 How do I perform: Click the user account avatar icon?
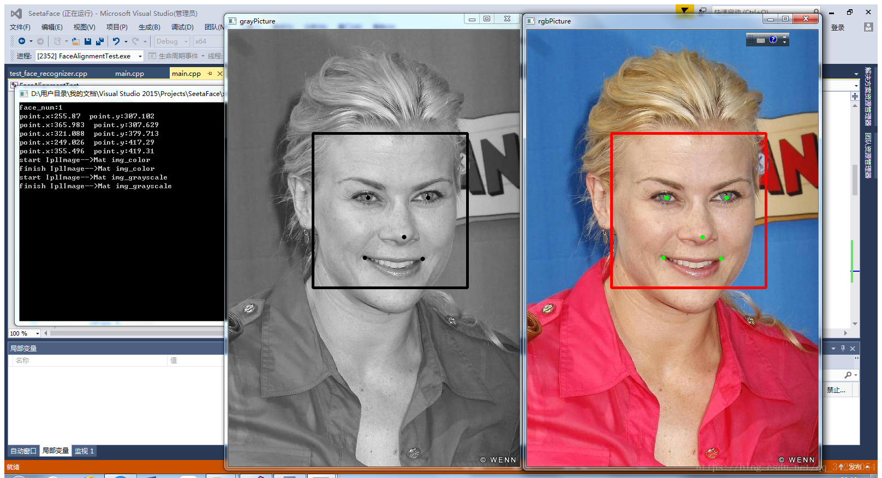868,27
